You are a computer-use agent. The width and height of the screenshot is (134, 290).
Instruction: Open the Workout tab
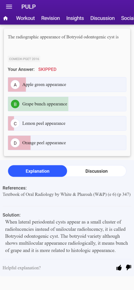tap(25, 18)
